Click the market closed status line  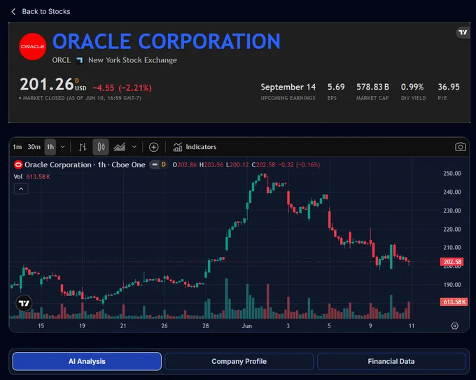pyautogui.click(x=80, y=98)
